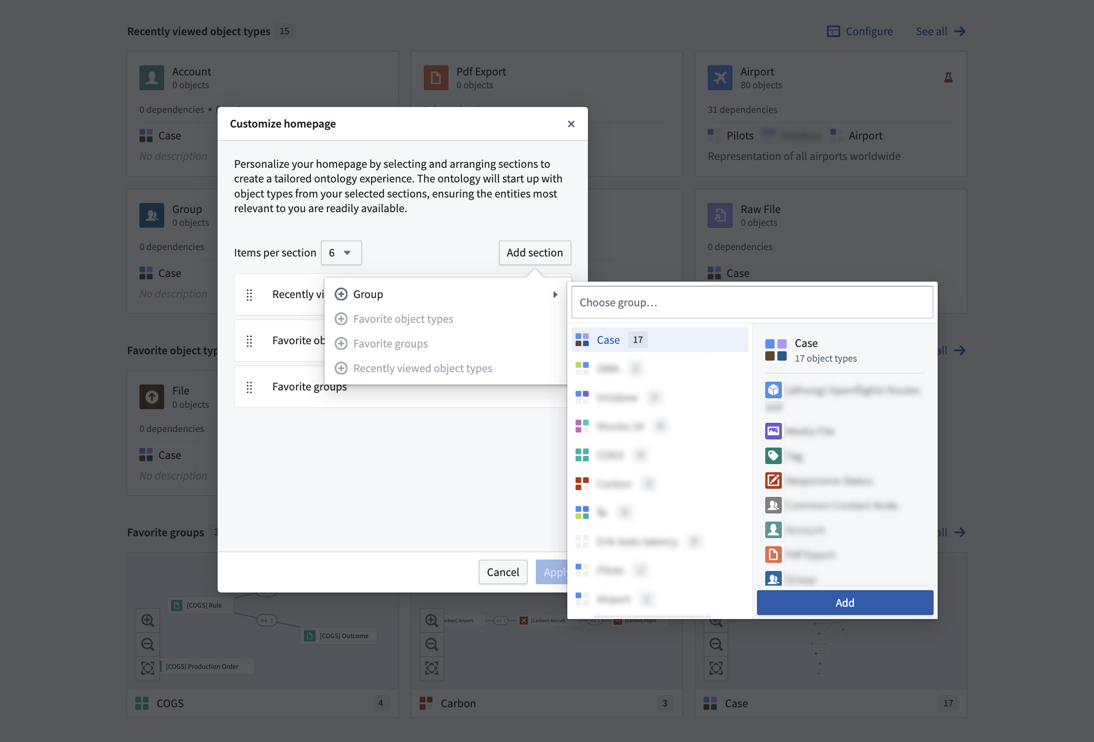
Task: Click the Configure link
Action: [859, 32]
